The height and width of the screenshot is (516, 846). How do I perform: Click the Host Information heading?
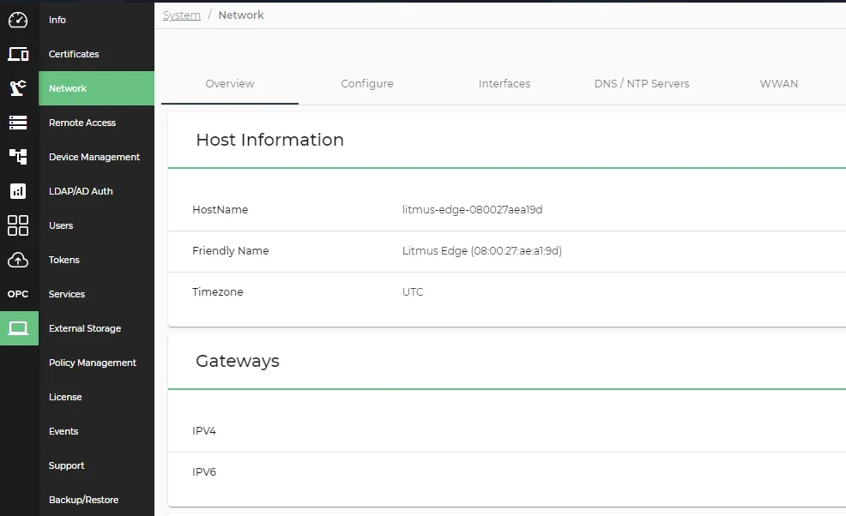point(269,140)
